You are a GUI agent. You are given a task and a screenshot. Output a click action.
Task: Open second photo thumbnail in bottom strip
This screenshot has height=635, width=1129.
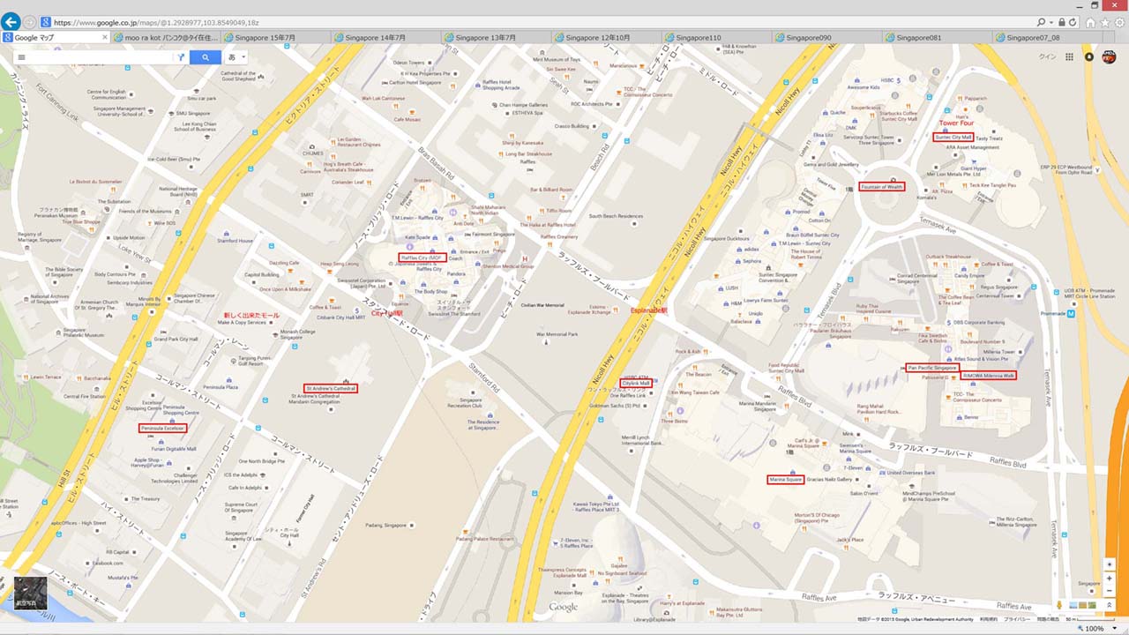1082,605
